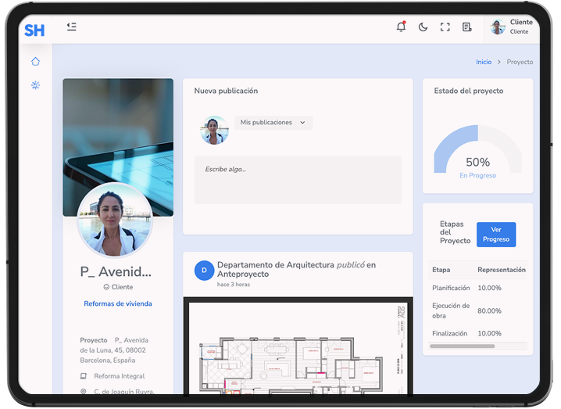561x409 pixels.
Task: Collapse the sidebar menu toggle
Action: [72, 27]
